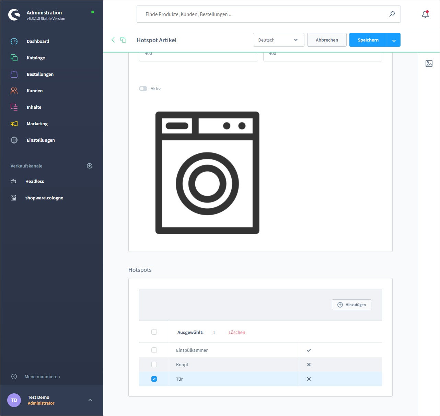Select the Headless sales channel
This screenshot has height=416, width=440.
(35, 181)
